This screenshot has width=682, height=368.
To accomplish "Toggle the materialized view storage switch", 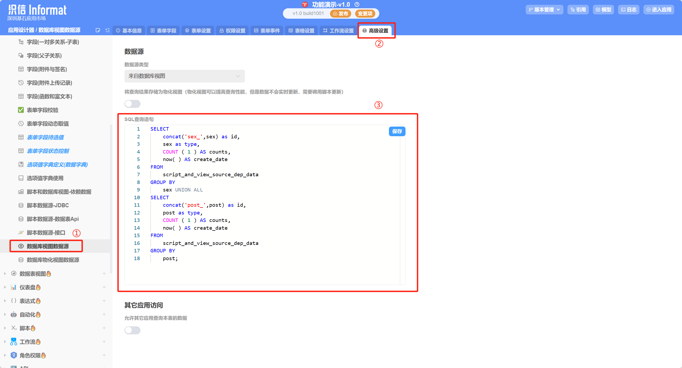I will [132, 104].
